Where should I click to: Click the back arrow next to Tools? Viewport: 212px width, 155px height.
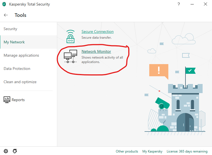(6, 15)
